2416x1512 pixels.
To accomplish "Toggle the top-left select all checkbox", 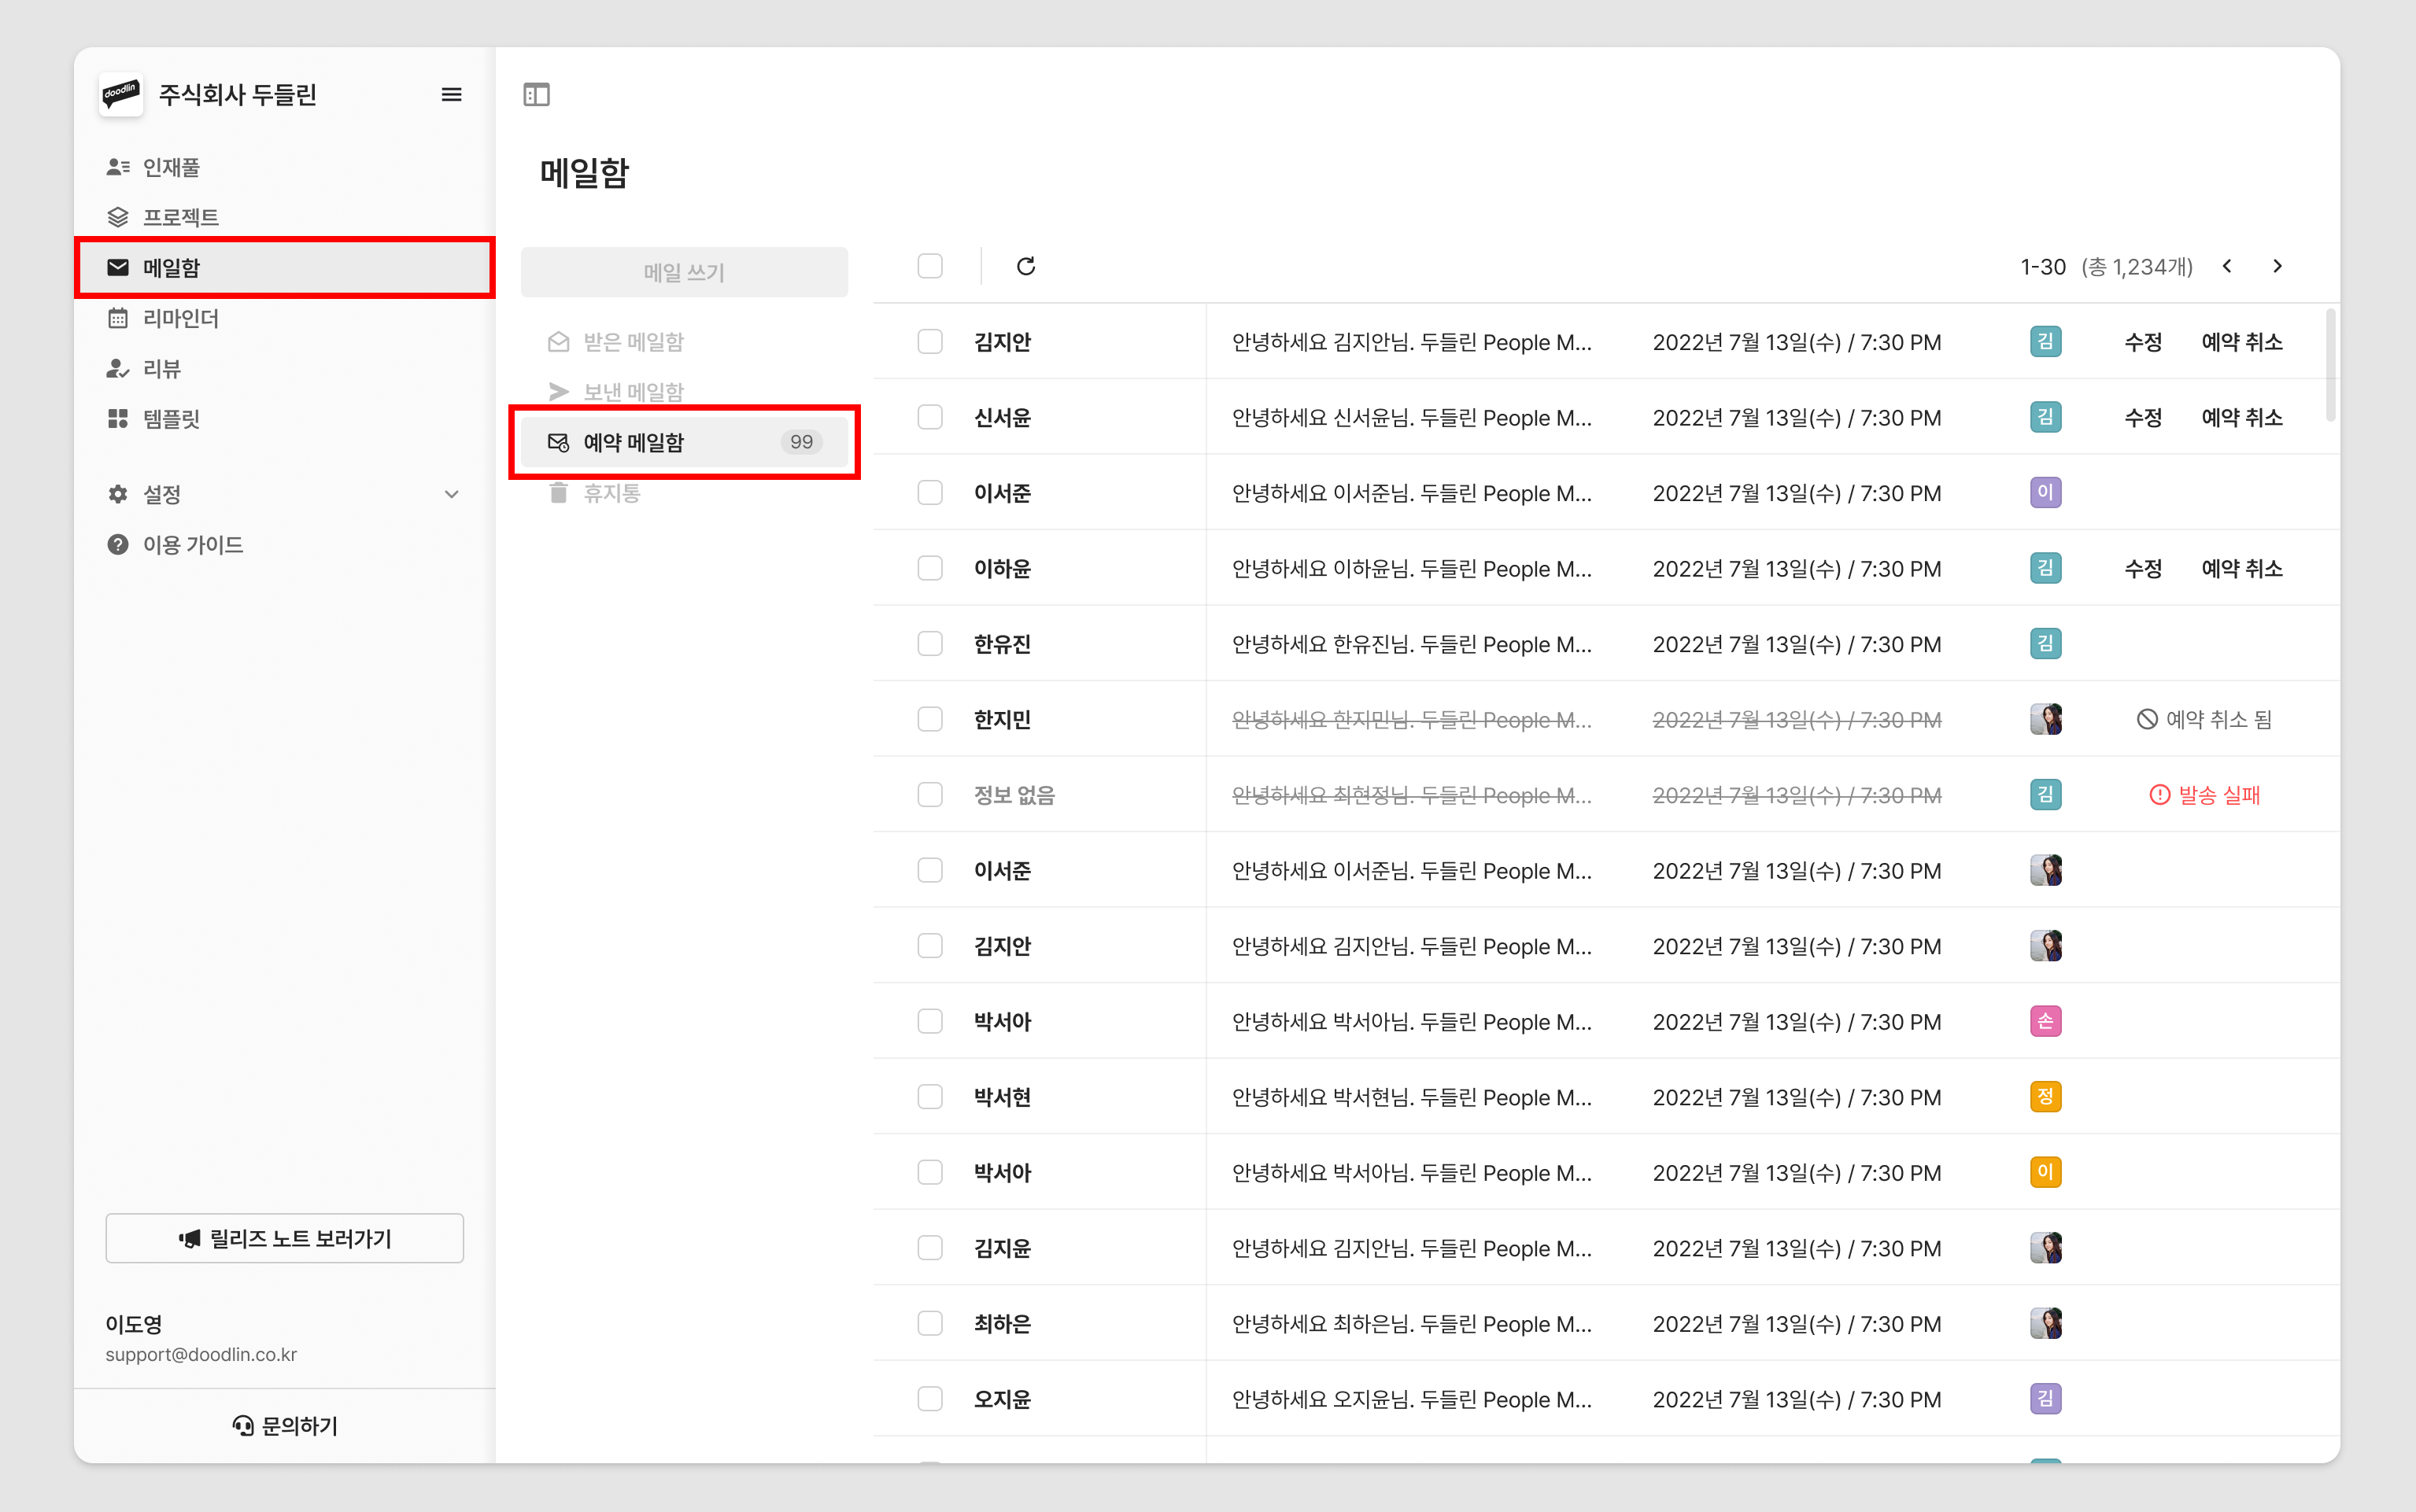I will pyautogui.click(x=930, y=267).
